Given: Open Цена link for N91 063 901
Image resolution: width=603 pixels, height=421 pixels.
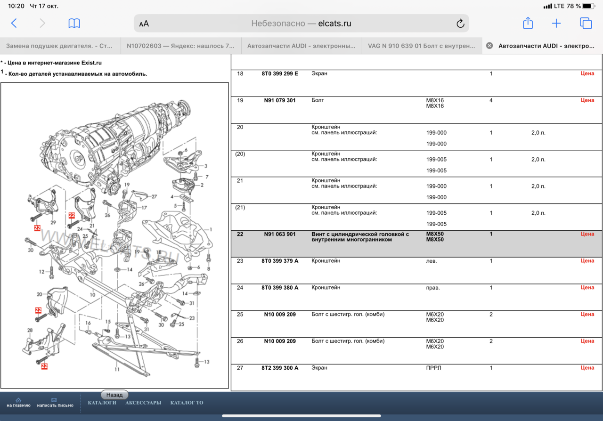Looking at the screenshot, I should (587, 234).
